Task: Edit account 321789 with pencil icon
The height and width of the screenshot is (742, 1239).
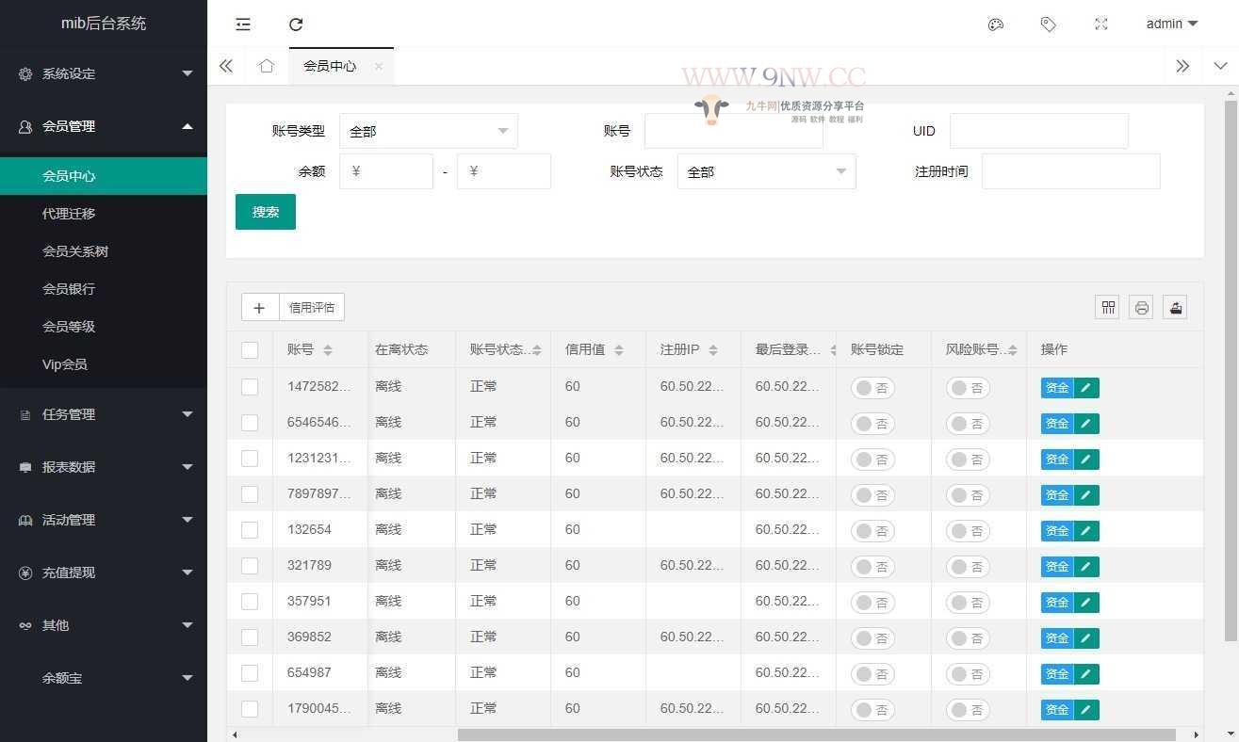Action: (1086, 567)
